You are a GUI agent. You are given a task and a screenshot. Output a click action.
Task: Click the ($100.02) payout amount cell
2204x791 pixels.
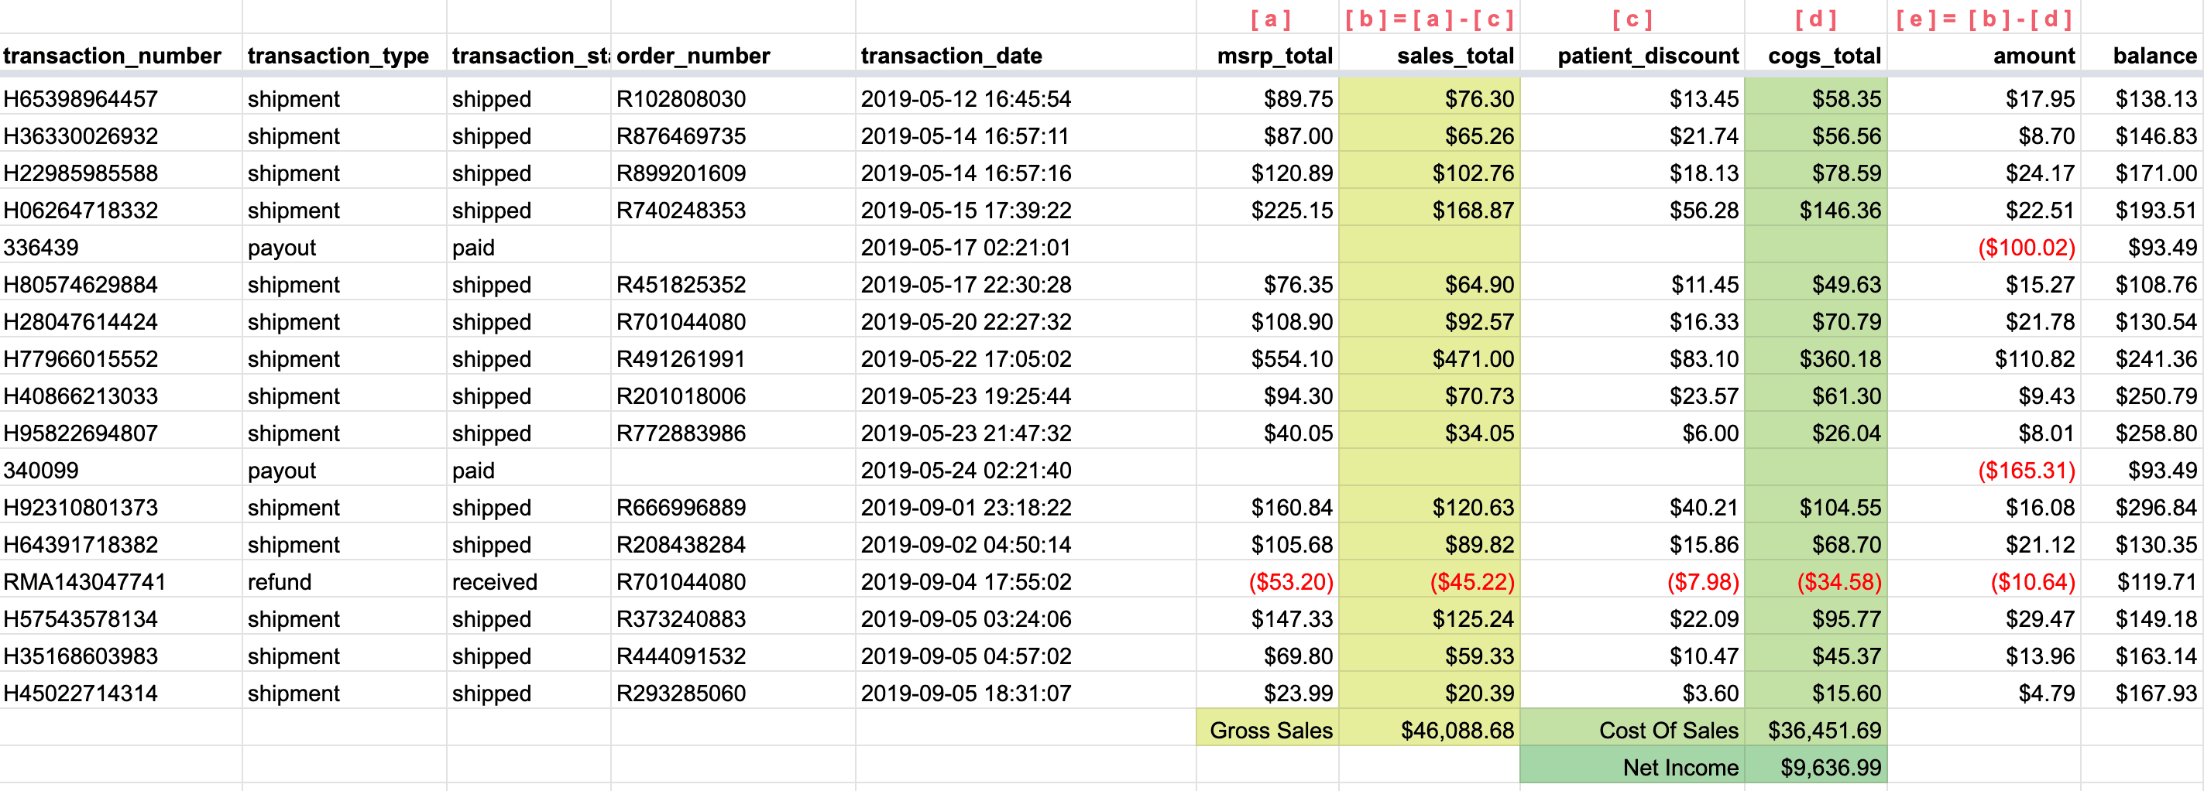coord(1984,247)
